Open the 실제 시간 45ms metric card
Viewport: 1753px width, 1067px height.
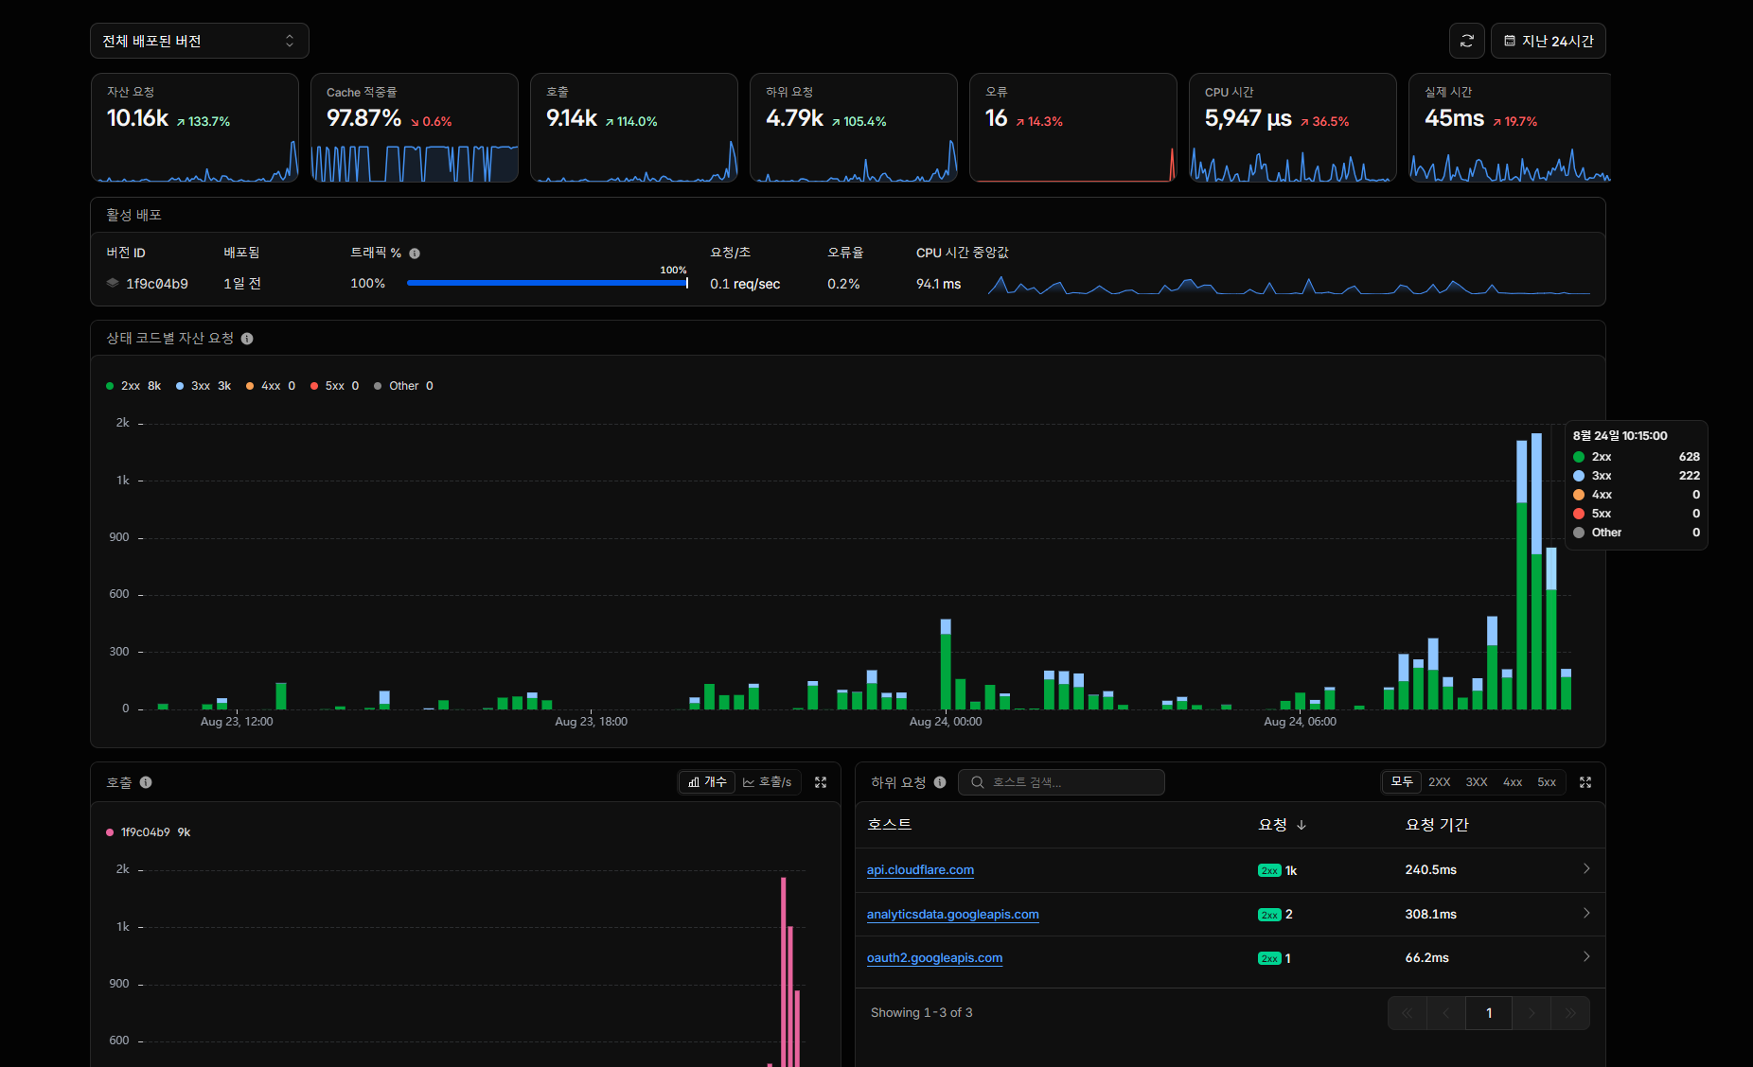coord(1510,128)
